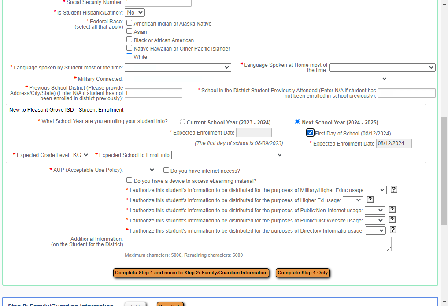Open Is Student Hispanic/Latino dropdown
The image size is (448, 306).
(135, 13)
